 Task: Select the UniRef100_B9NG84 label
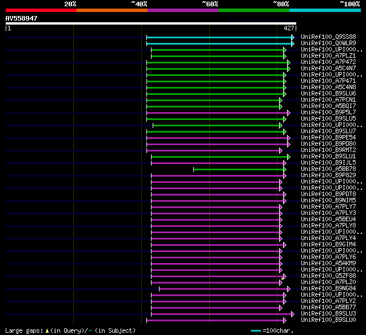328,289
